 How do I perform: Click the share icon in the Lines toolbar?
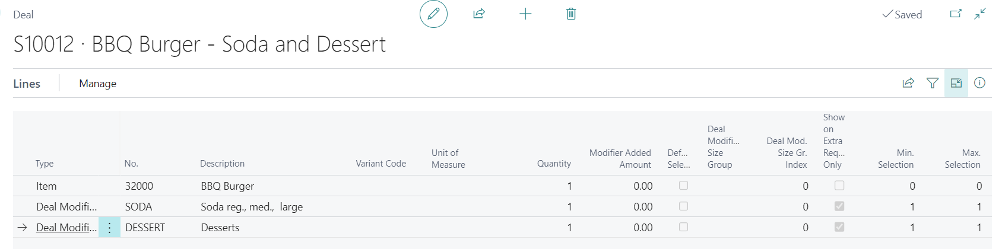click(x=908, y=83)
